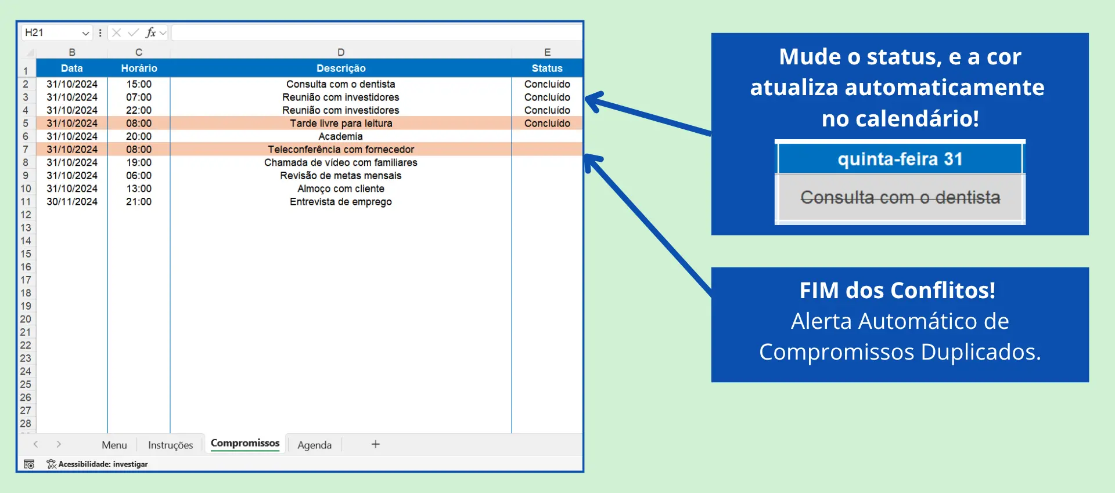This screenshot has width=1115, height=493.
Task: Select the Teleconferência com fornecedor cell
Action: (x=341, y=150)
